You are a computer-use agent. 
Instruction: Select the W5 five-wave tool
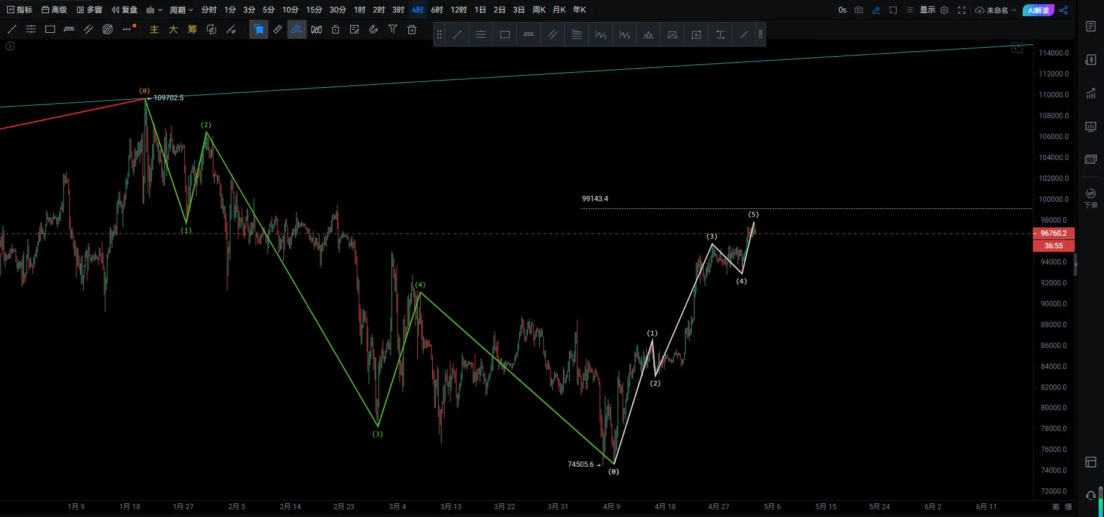pyautogui.click(x=625, y=35)
